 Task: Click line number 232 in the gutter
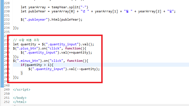[7, 19]
